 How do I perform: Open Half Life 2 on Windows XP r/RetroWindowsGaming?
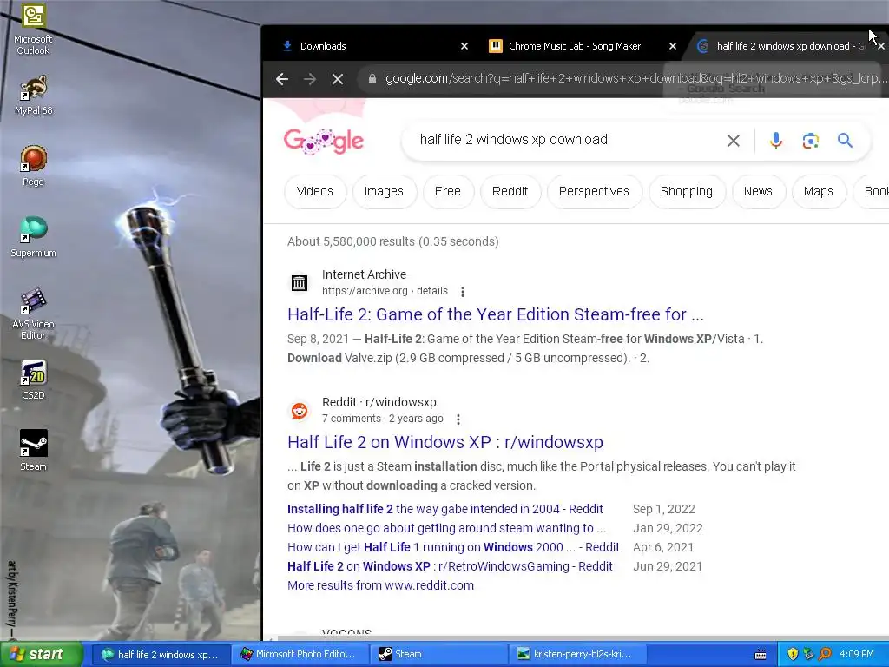(450, 566)
